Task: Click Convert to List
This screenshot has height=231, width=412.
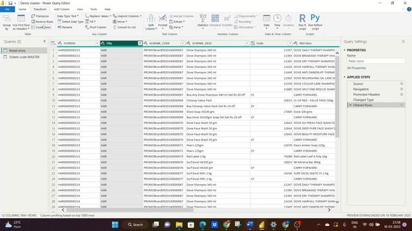Action: [x=124, y=27]
